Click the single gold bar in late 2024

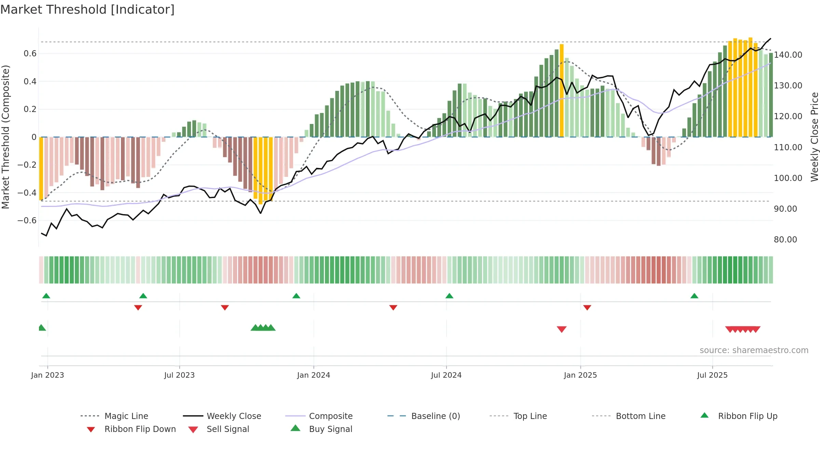(x=562, y=90)
